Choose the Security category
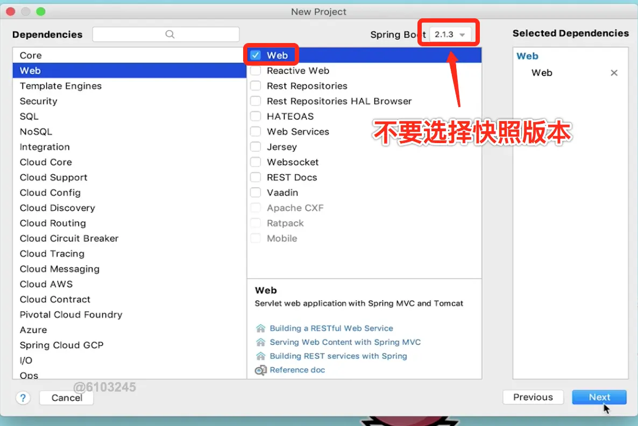 pos(130,101)
